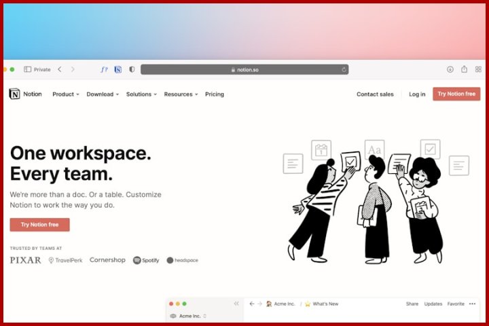The image size is (489, 326).
Task: Open the Solutions dropdown
Action: (x=141, y=94)
